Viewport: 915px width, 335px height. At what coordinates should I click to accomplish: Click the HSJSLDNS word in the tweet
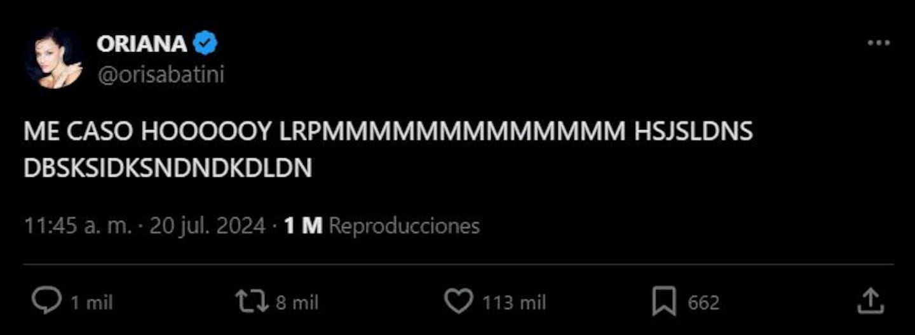pos(693,131)
